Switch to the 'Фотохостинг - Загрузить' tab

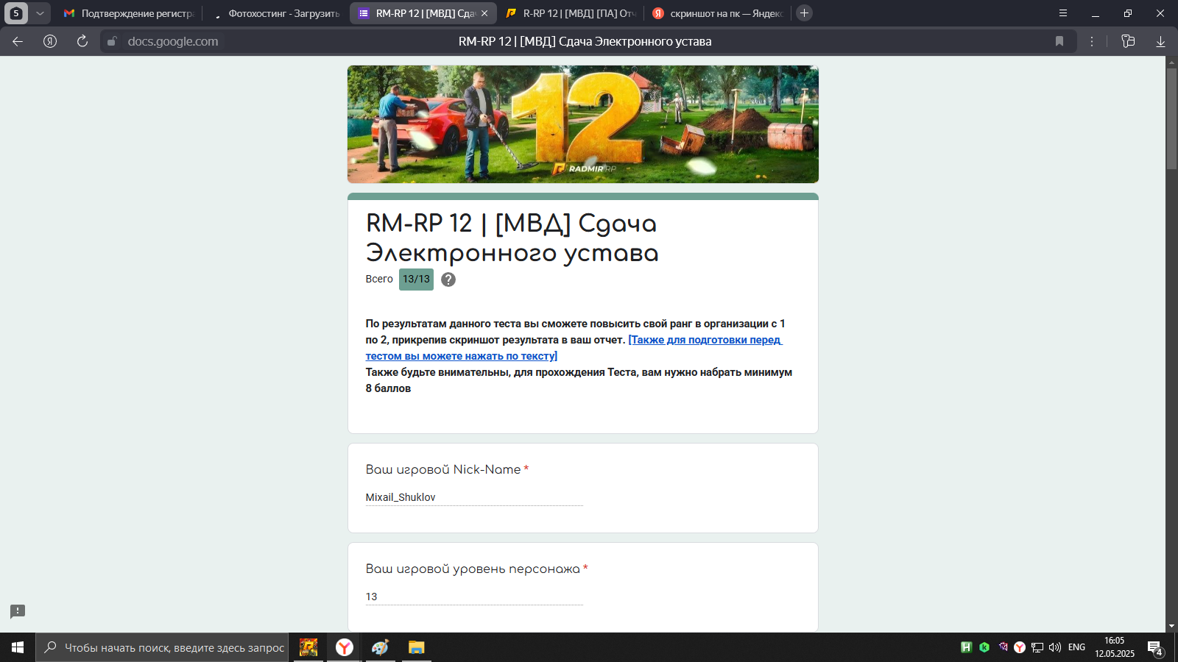(276, 13)
